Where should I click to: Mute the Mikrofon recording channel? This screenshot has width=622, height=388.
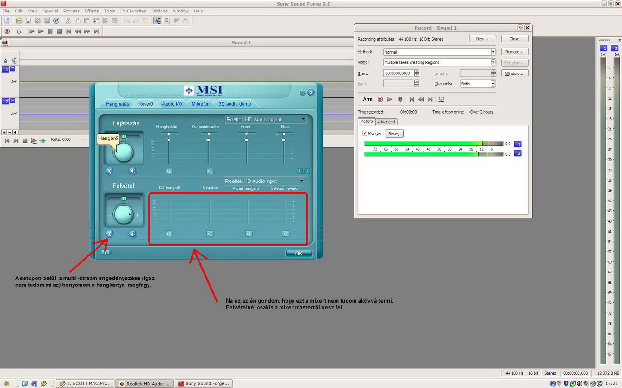210,234
